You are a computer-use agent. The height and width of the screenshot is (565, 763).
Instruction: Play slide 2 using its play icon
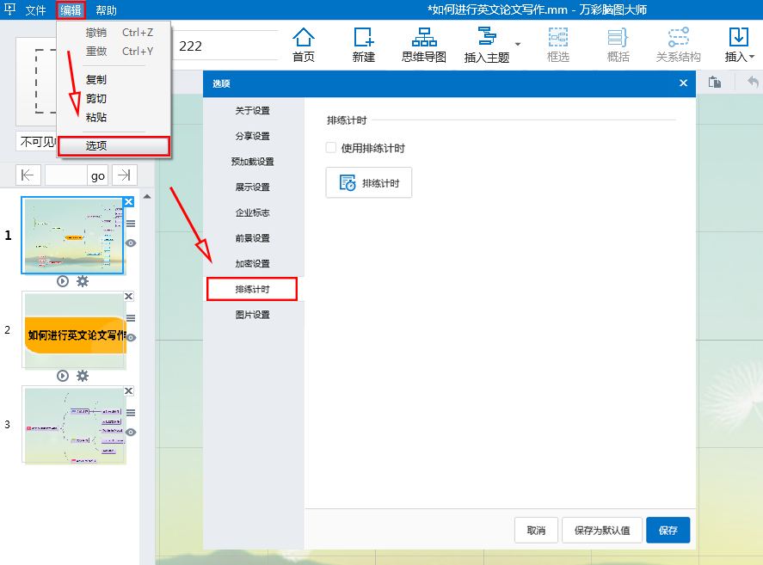pyautogui.click(x=63, y=376)
